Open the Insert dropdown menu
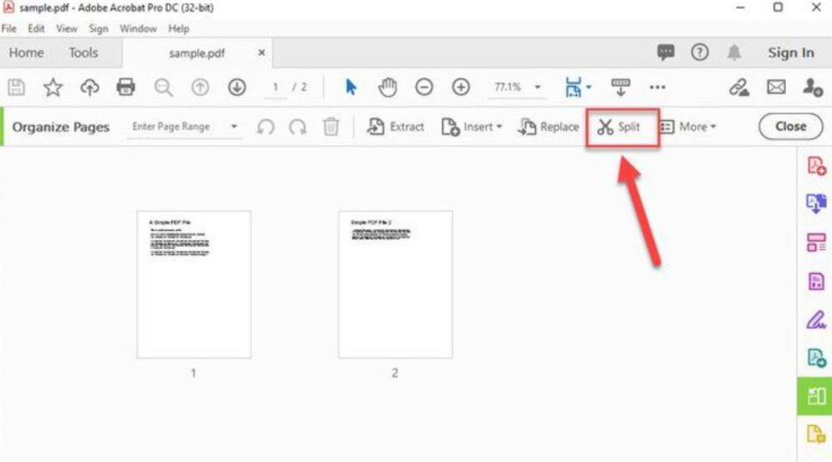 (472, 127)
